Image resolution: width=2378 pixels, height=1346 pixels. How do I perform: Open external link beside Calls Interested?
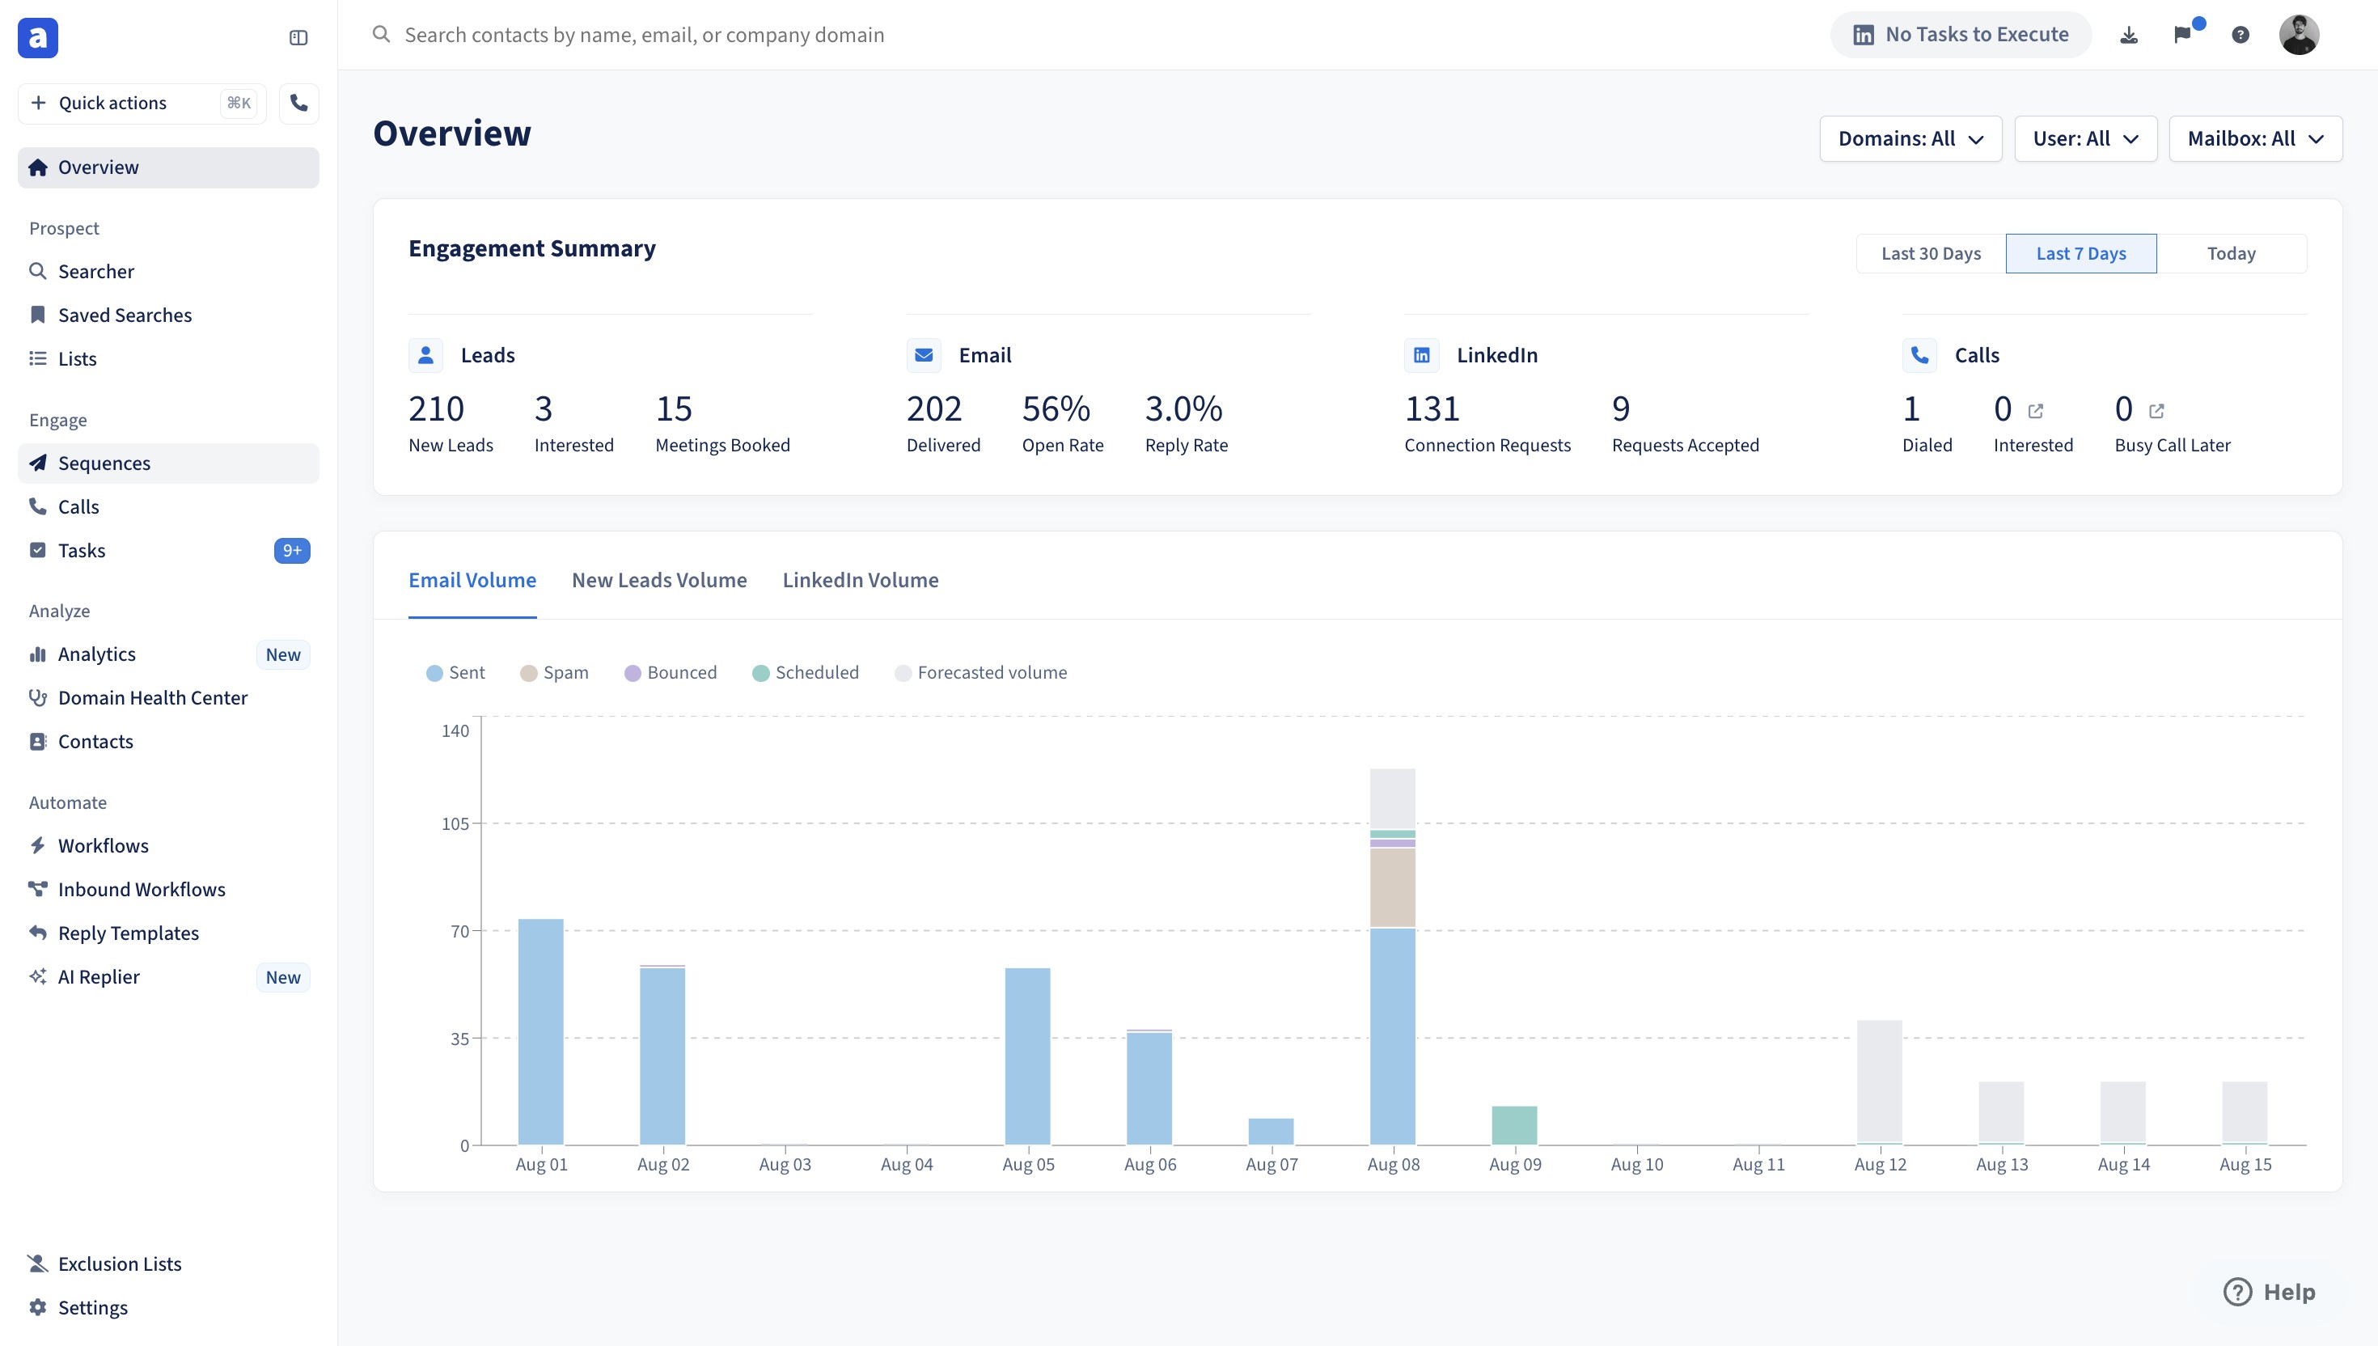pos(2036,410)
